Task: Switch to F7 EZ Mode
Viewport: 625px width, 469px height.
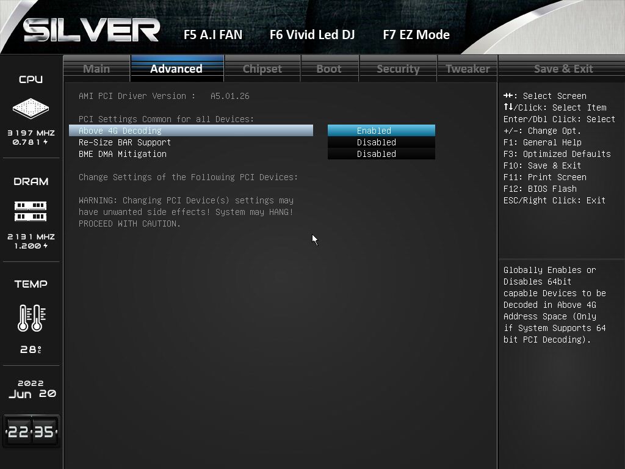Action: coord(416,35)
